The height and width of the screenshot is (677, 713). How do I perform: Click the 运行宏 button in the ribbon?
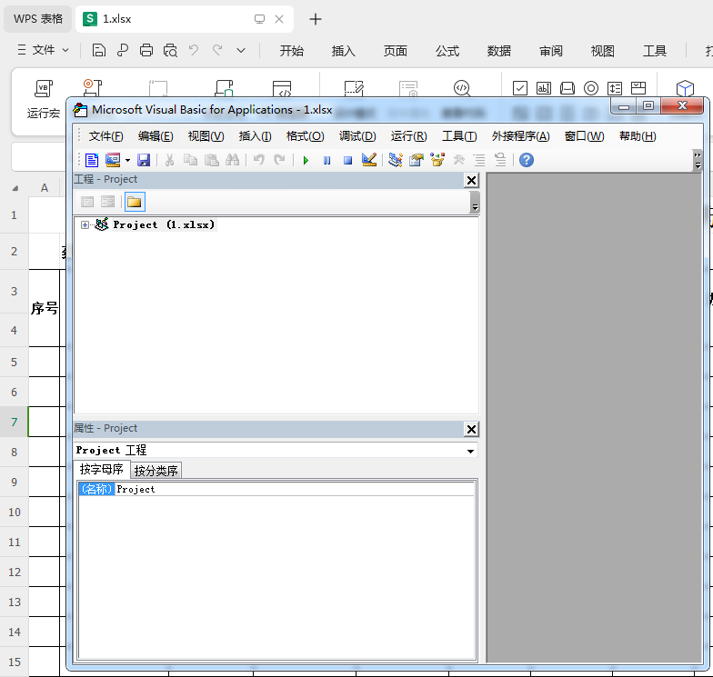click(43, 98)
